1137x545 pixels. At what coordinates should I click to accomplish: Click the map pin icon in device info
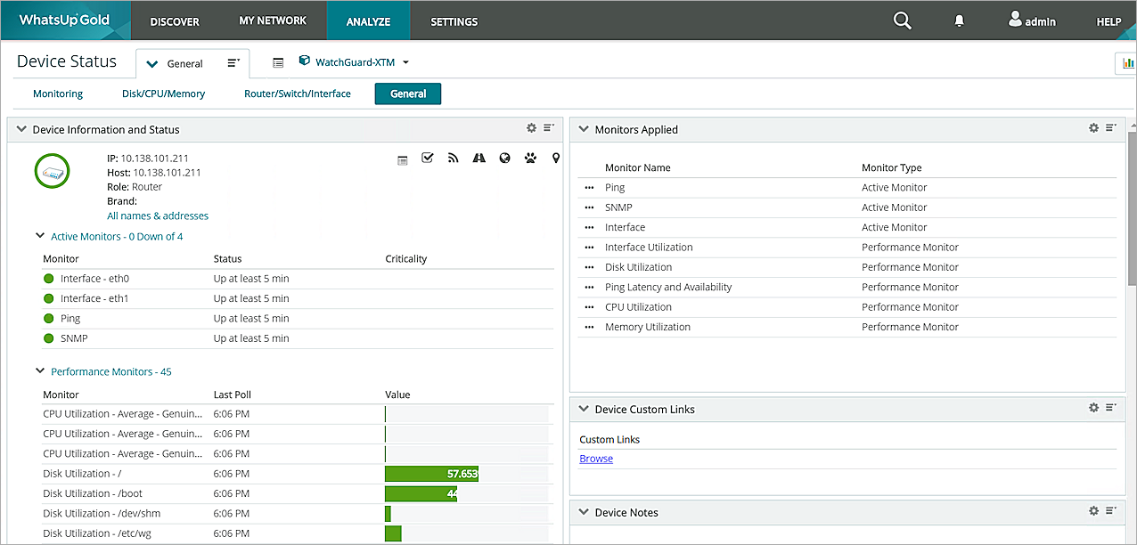click(x=556, y=159)
